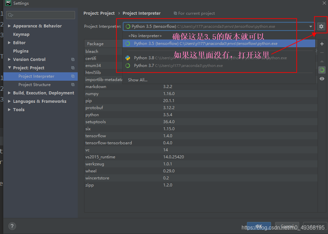Screen dimensions: 328x234
Task: Click the plus icon to install a package
Action: pos(322,44)
